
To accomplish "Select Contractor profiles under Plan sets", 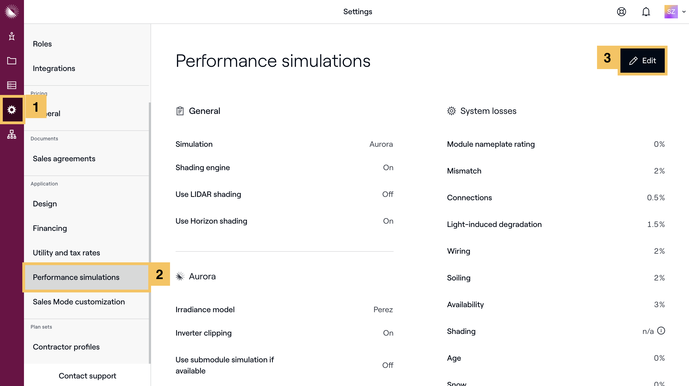I will pyautogui.click(x=66, y=347).
